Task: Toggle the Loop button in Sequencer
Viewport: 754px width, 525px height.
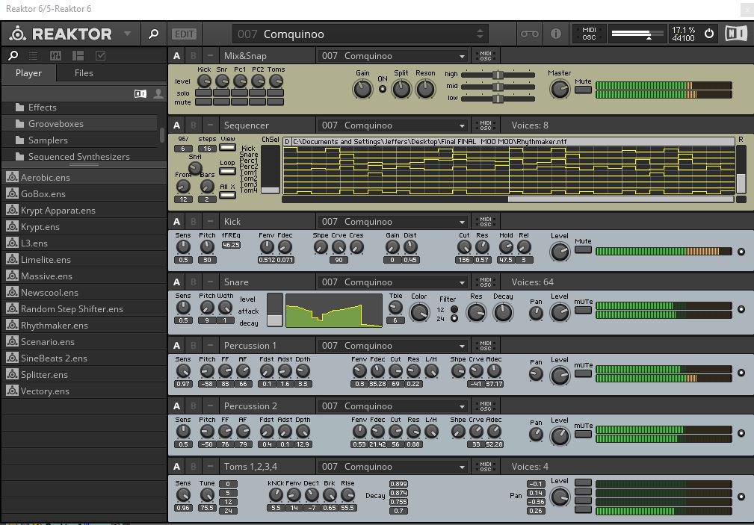Action: click(227, 171)
